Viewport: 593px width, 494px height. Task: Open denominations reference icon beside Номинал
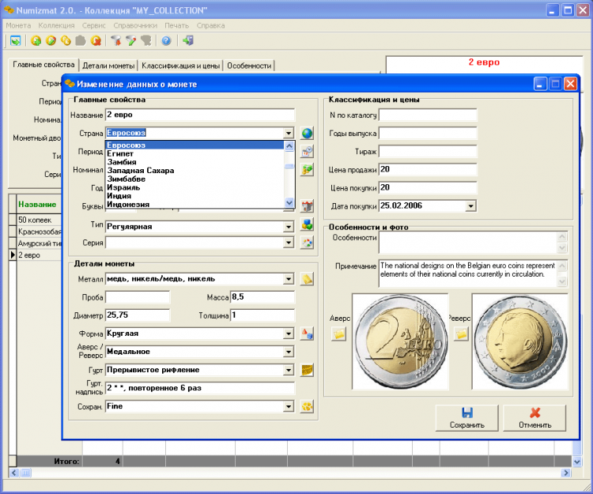tap(307, 170)
